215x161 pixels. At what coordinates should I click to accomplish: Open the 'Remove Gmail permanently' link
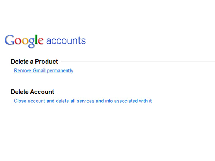coord(44,70)
